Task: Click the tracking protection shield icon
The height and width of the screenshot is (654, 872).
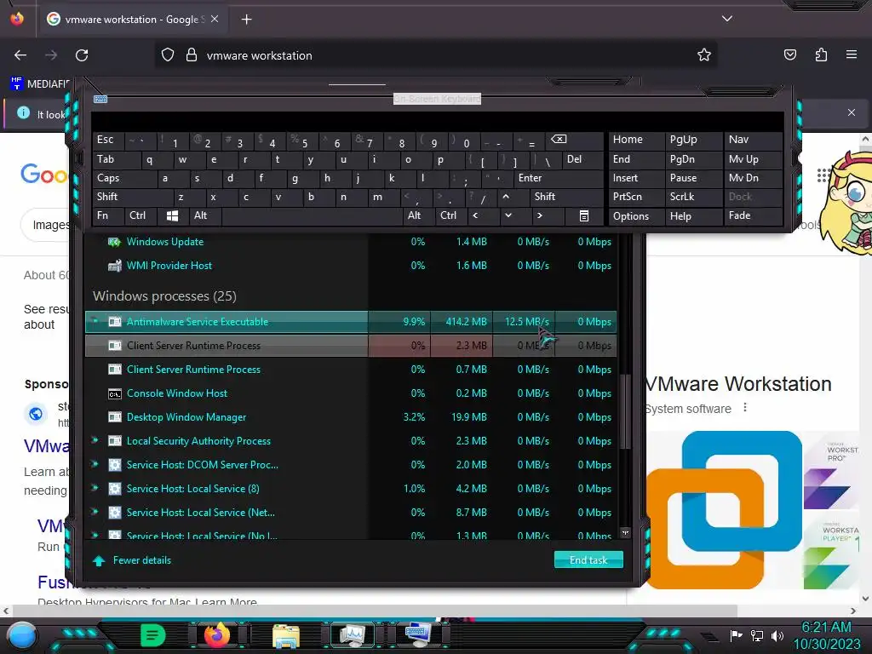Action: (x=168, y=55)
